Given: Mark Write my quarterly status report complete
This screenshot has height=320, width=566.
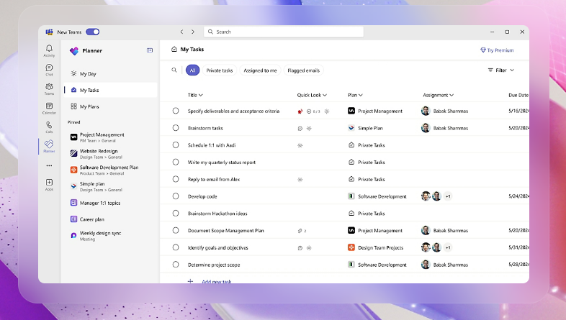Looking at the screenshot, I should point(176,163).
